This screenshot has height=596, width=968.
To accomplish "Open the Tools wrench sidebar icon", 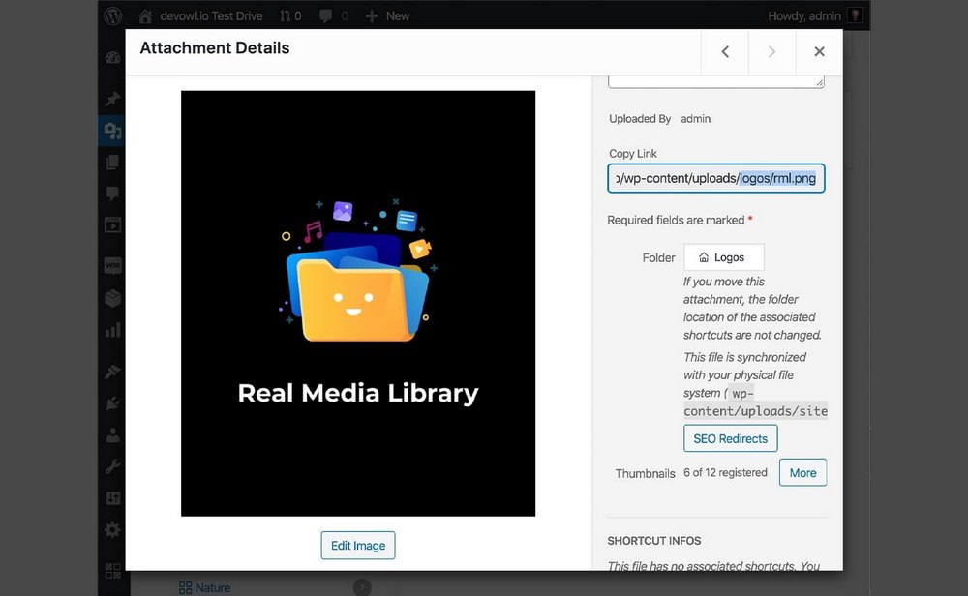I will [112, 466].
